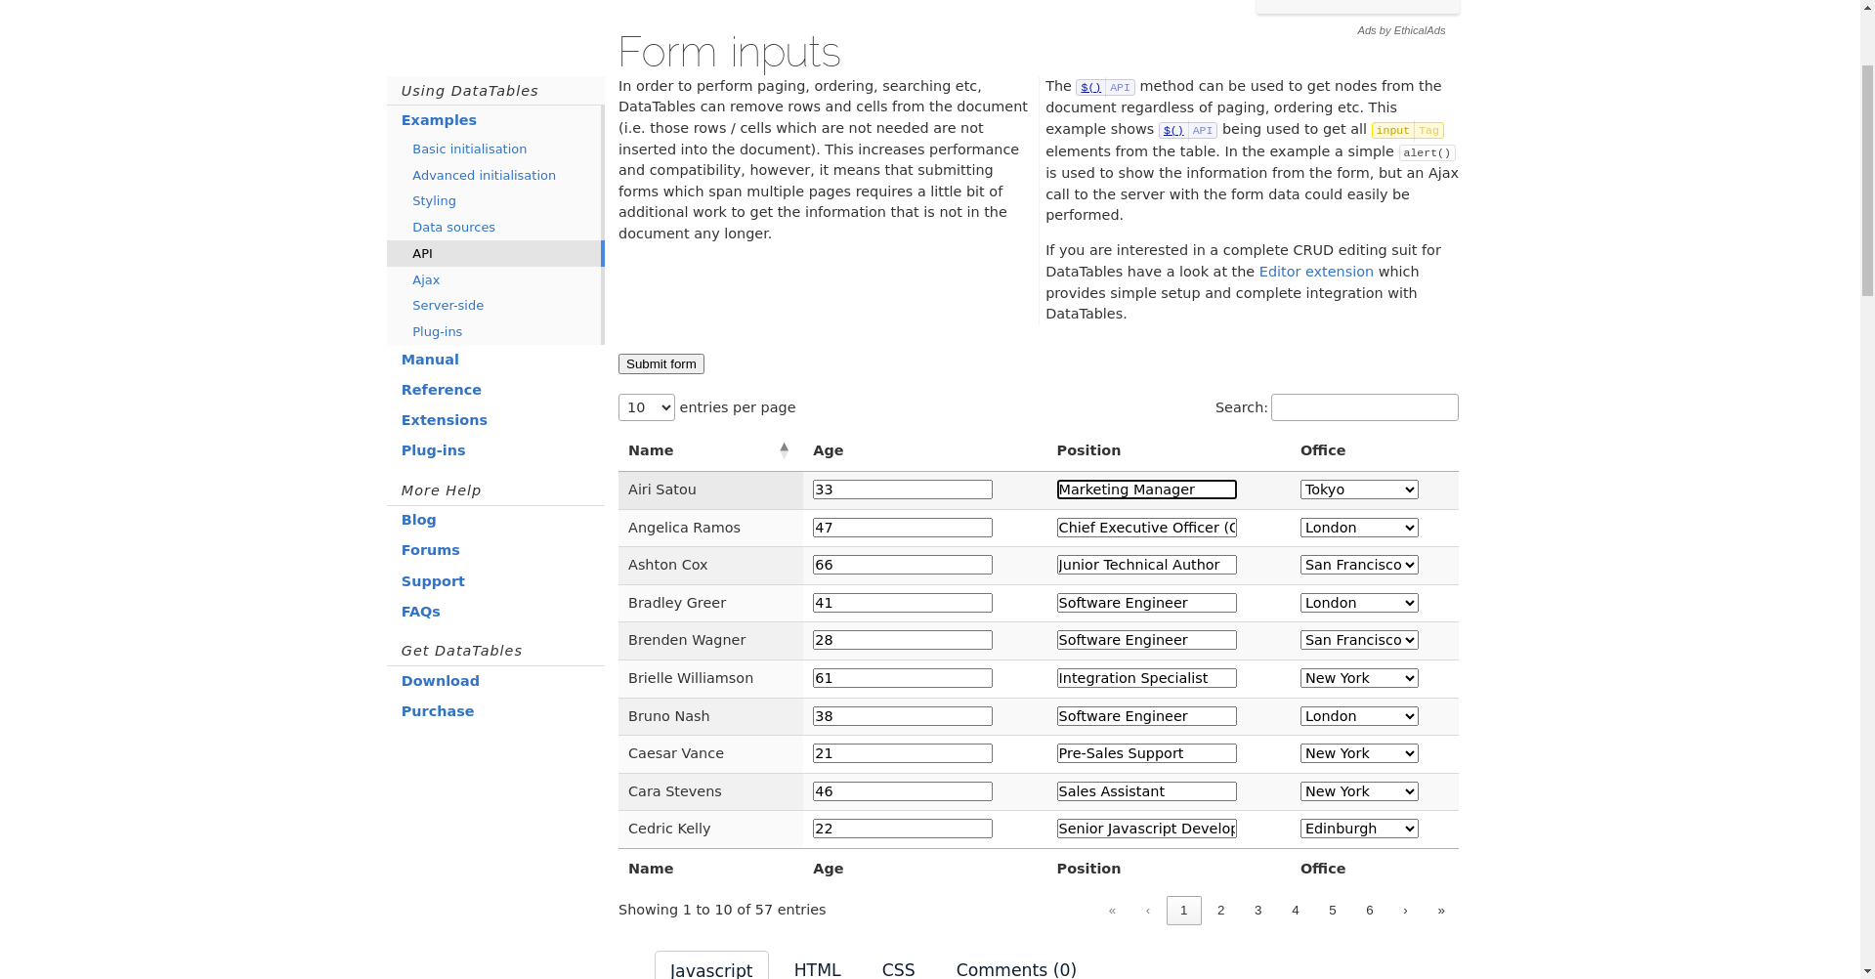Open Server-side examples in the sidebar
The image size is (1875, 979).
point(447,306)
